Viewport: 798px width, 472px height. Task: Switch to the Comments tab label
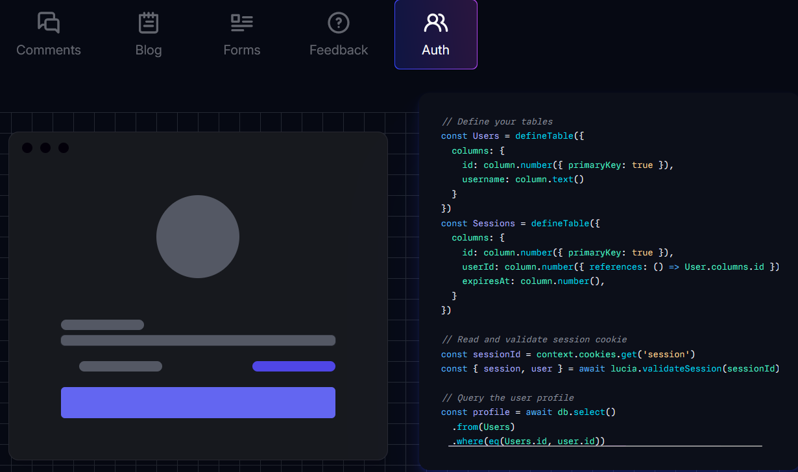tap(49, 50)
